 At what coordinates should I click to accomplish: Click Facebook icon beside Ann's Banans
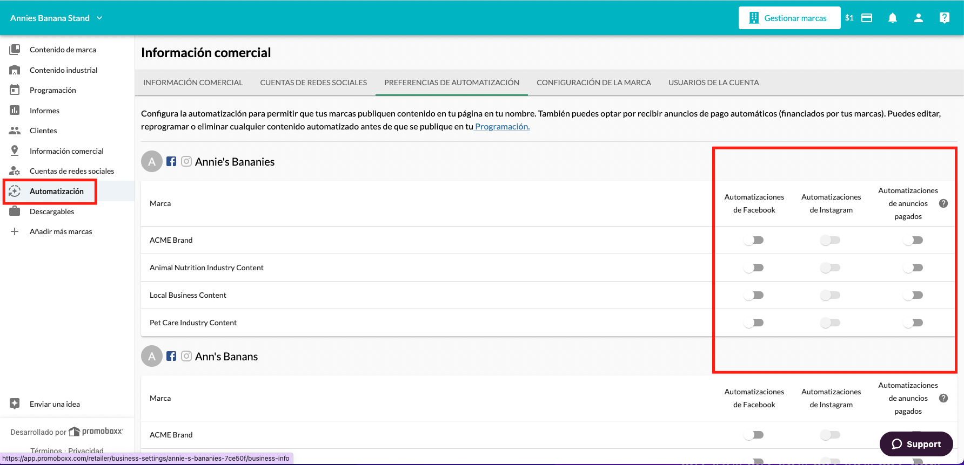click(x=171, y=356)
